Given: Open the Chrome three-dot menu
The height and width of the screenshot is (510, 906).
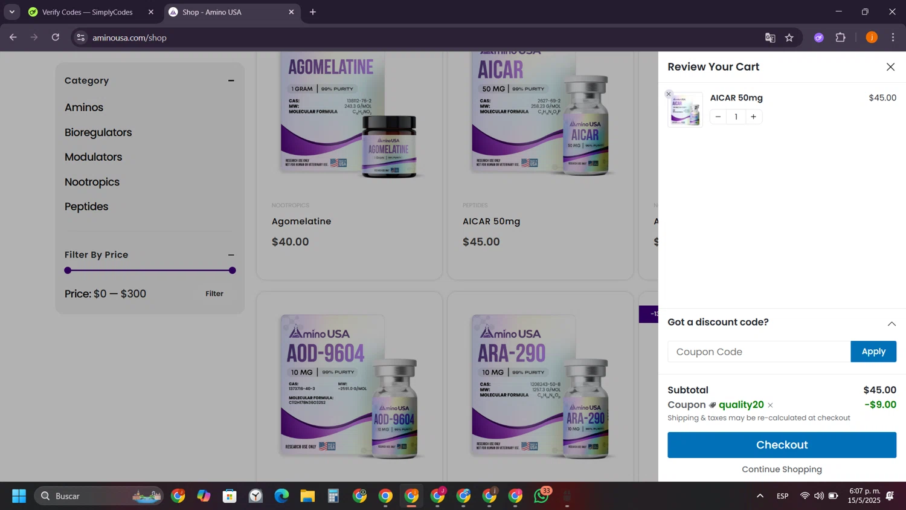Looking at the screenshot, I should (893, 37).
